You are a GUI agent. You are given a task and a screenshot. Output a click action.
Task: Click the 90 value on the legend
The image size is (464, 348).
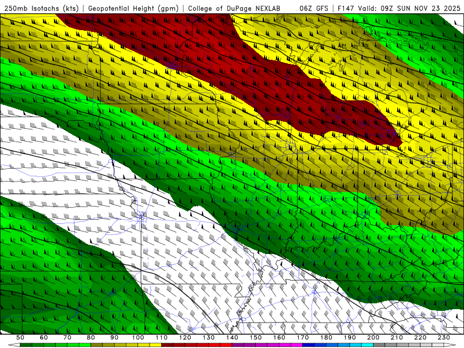tap(114, 338)
